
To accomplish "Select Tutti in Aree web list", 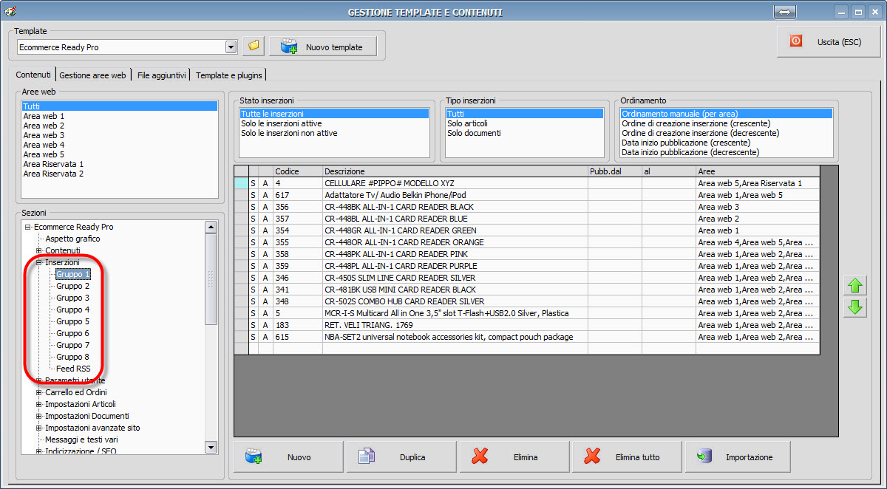I will (x=120, y=106).
